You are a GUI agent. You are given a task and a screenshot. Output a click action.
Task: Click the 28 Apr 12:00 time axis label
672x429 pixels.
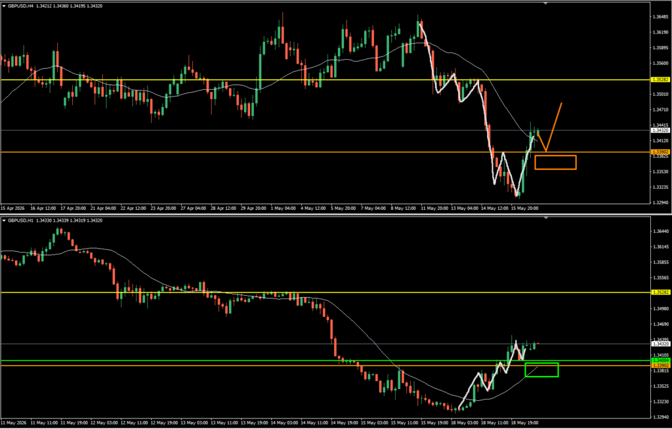point(223,209)
